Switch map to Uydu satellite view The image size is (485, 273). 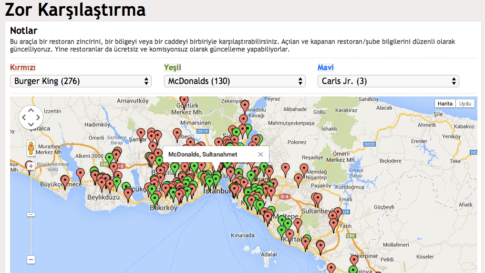point(465,104)
